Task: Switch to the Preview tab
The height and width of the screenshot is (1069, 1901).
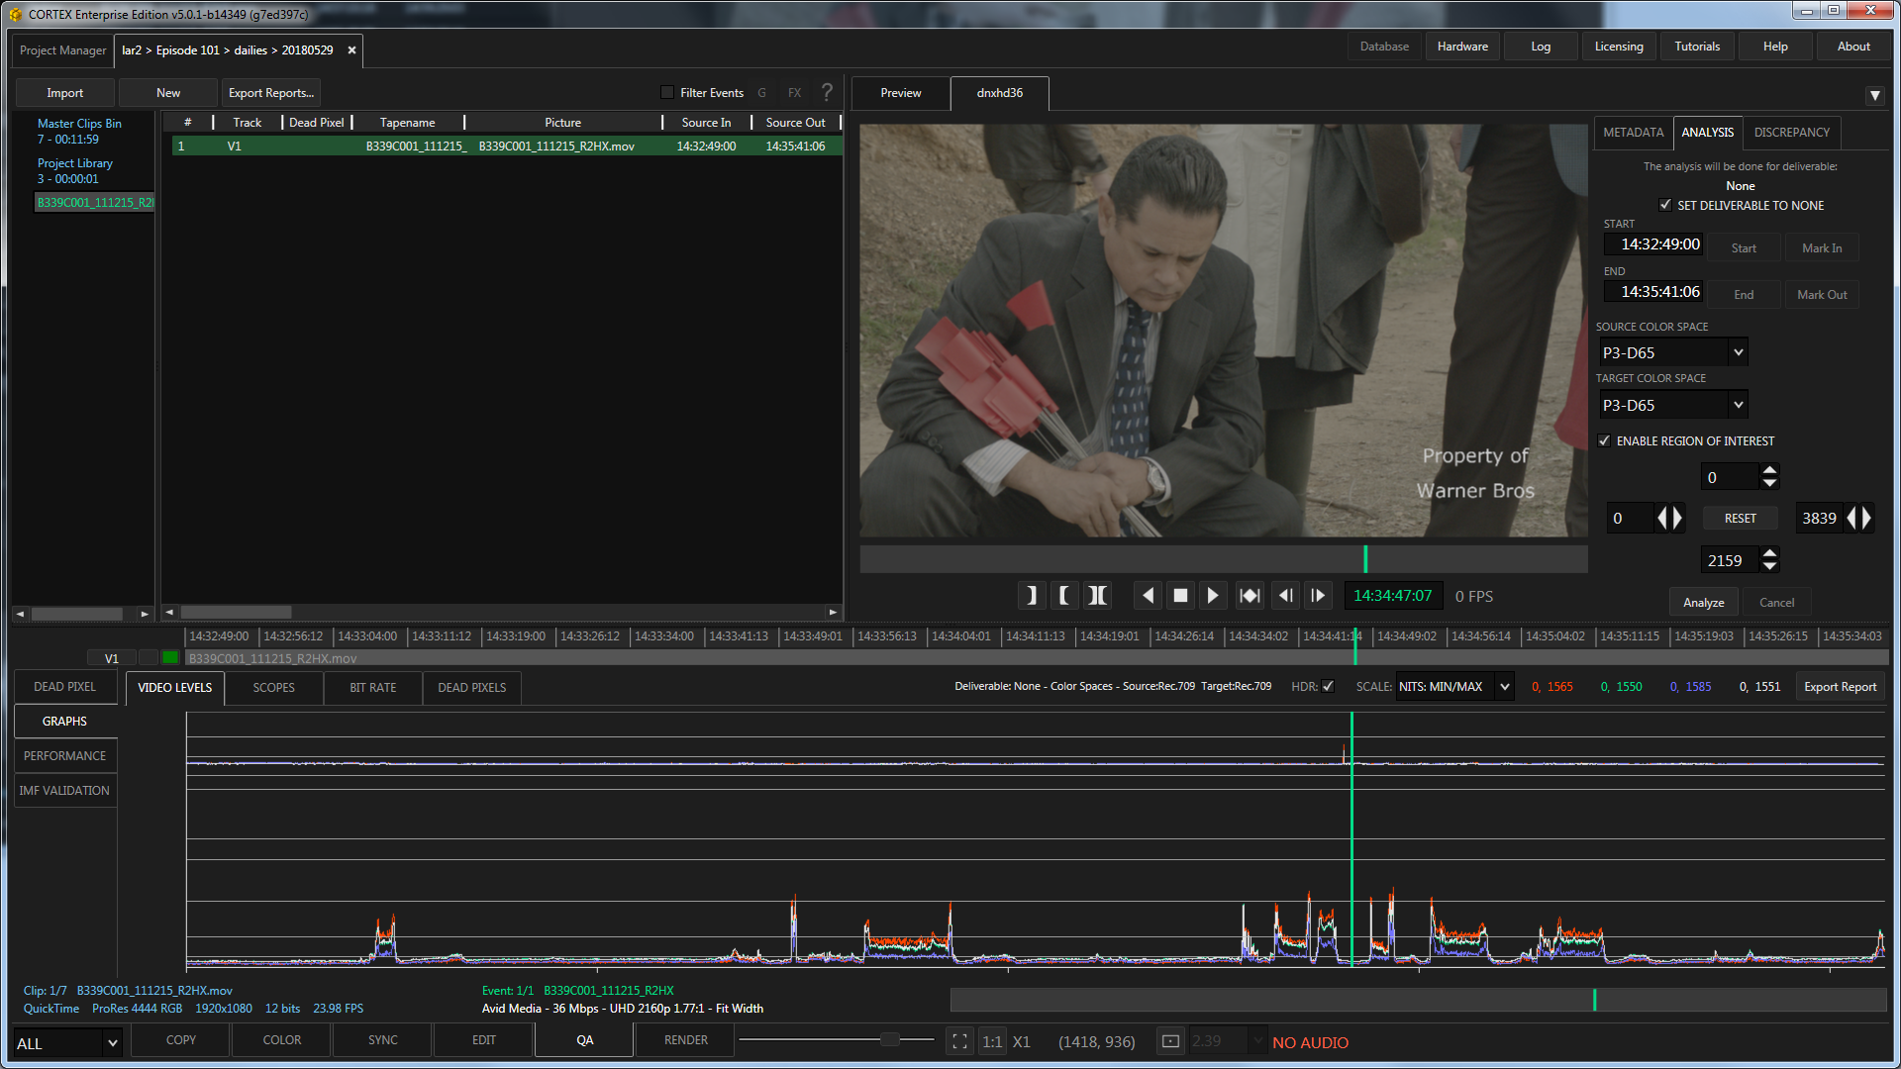Action: pyautogui.click(x=900, y=93)
